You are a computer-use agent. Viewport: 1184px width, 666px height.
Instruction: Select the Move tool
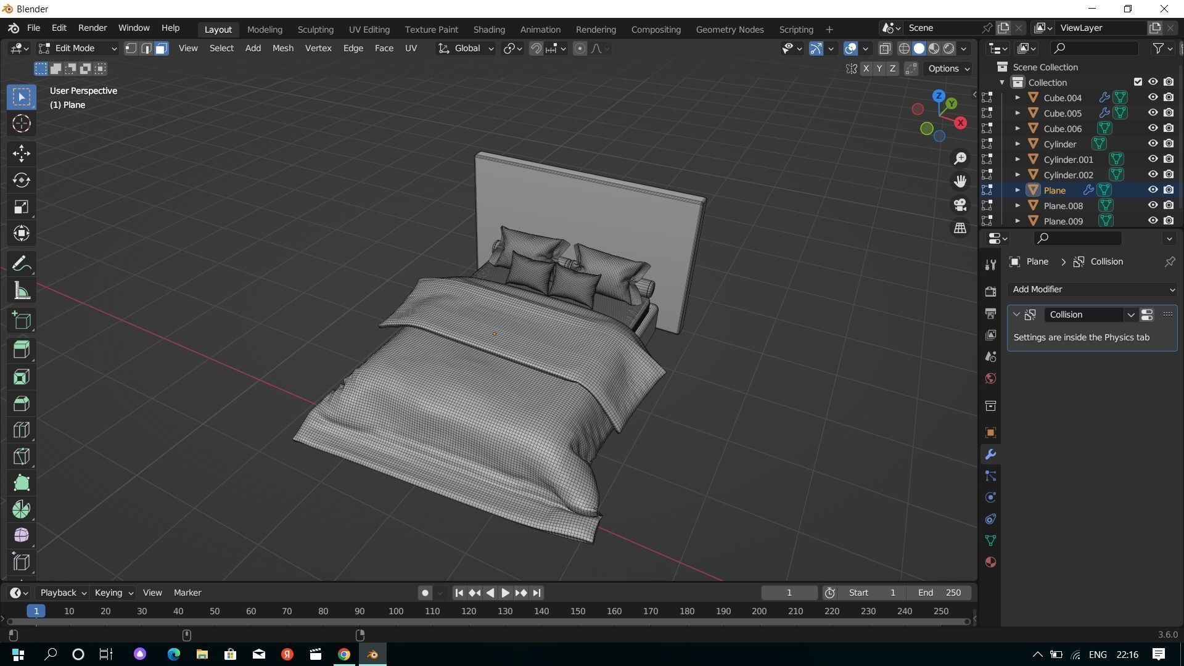click(x=21, y=152)
